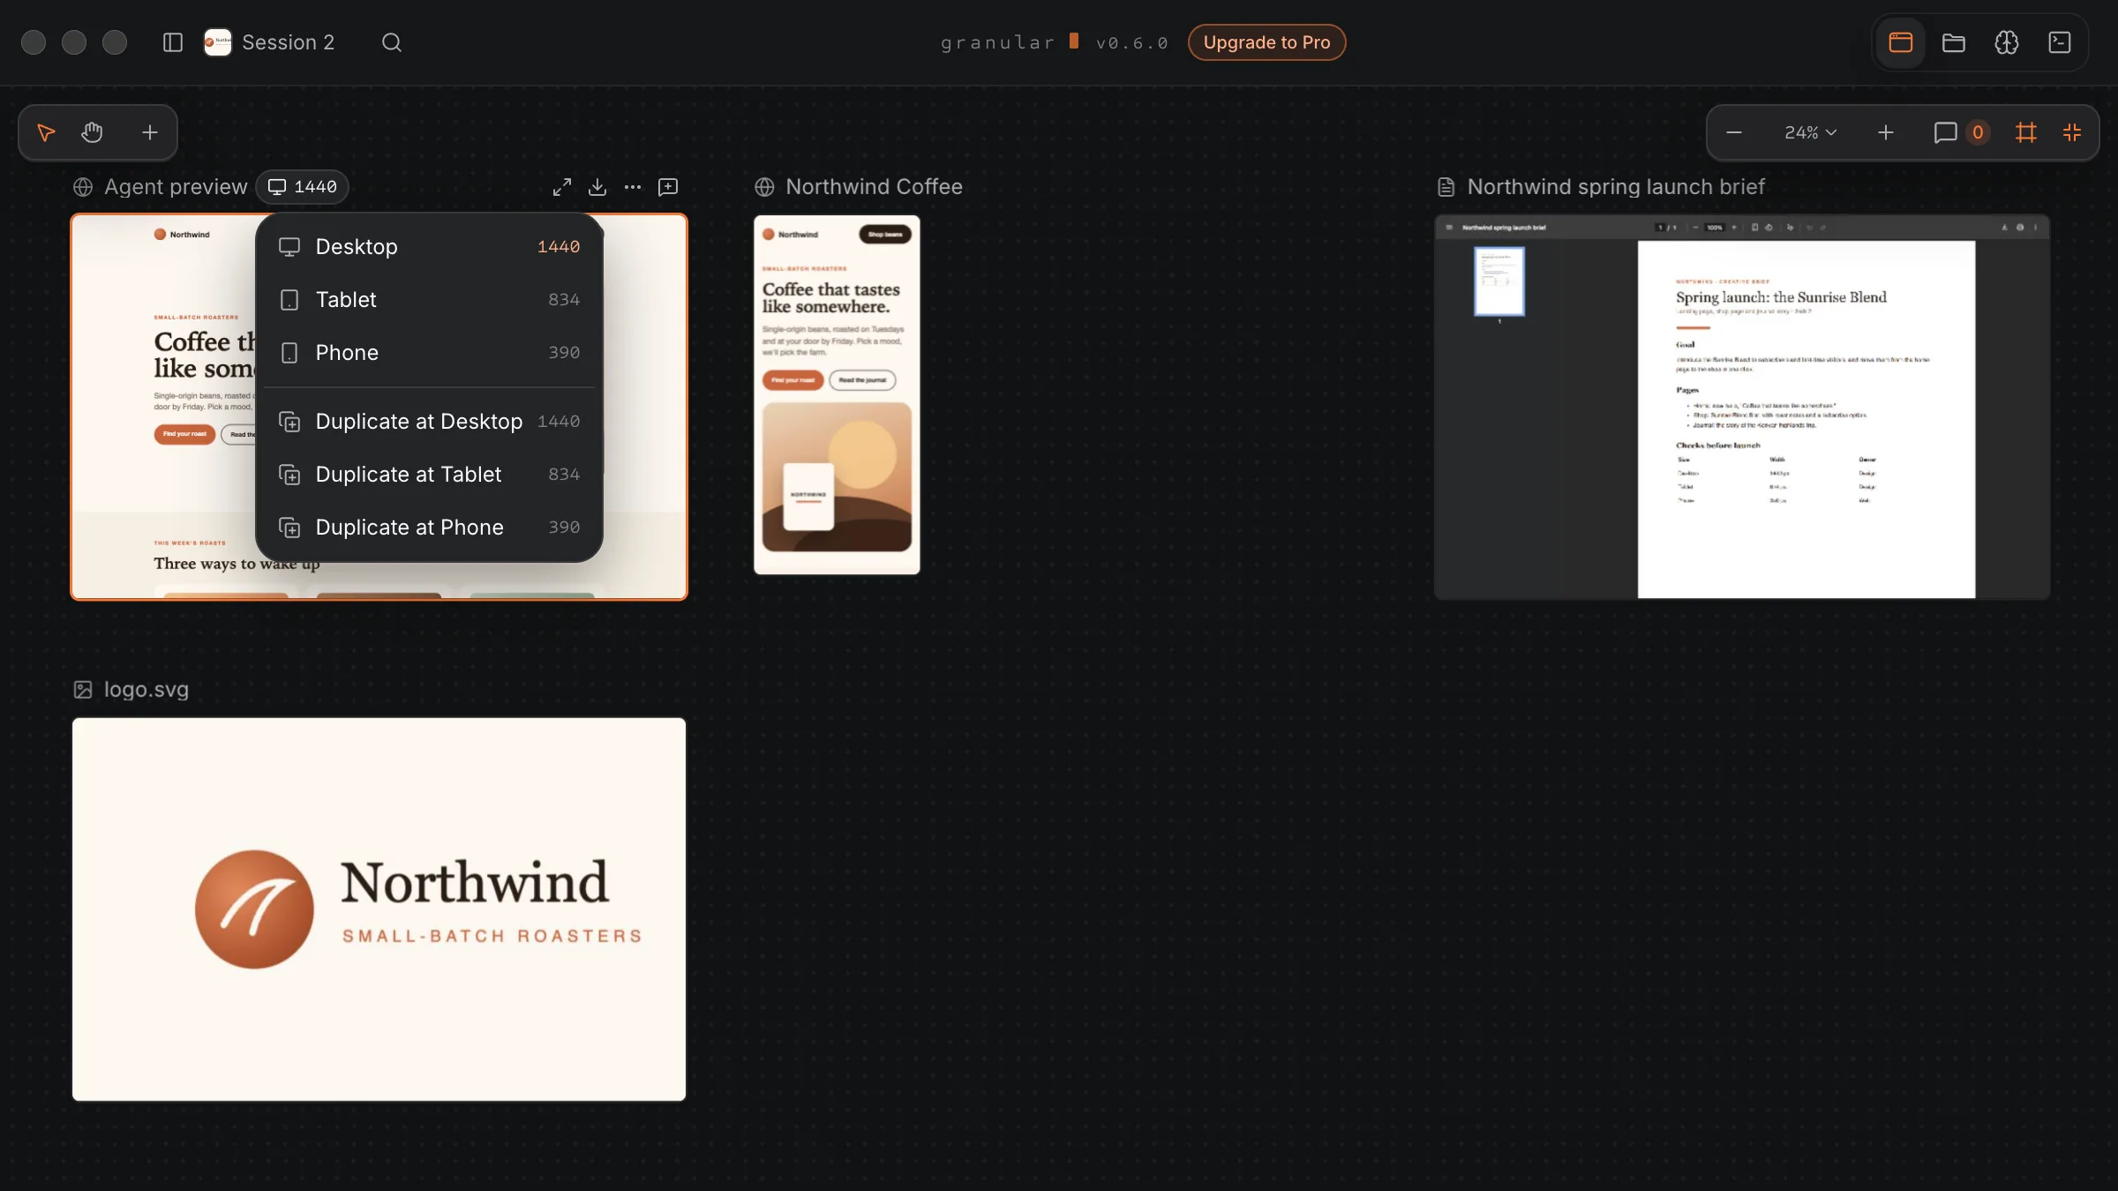
Task: Add new item with plus tool
Action: tap(150, 132)
